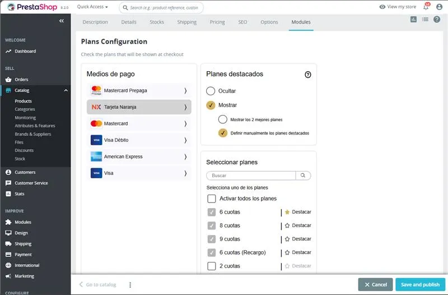Click Save and publish

[421, 285]
